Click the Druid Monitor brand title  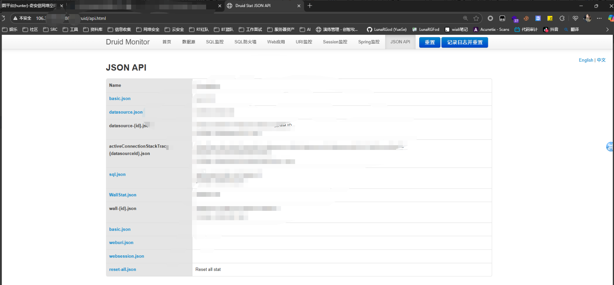(x=128, y=42)
